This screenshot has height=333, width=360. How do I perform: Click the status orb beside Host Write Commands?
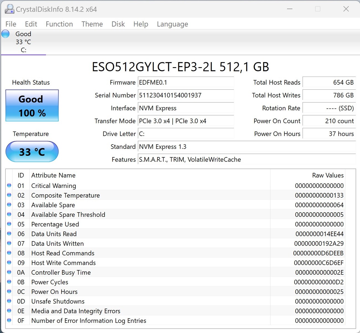coord(9,263)
